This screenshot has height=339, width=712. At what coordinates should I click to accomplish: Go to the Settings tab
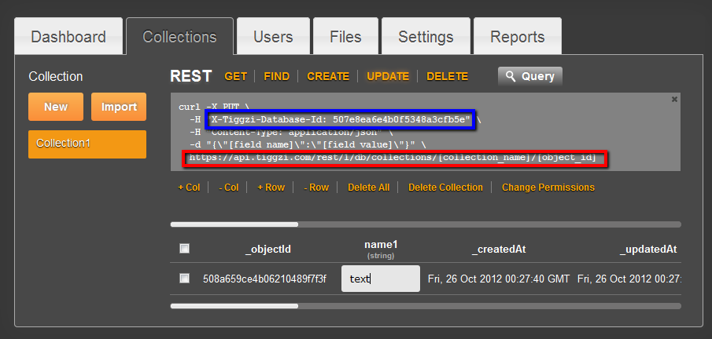point(426,37)
